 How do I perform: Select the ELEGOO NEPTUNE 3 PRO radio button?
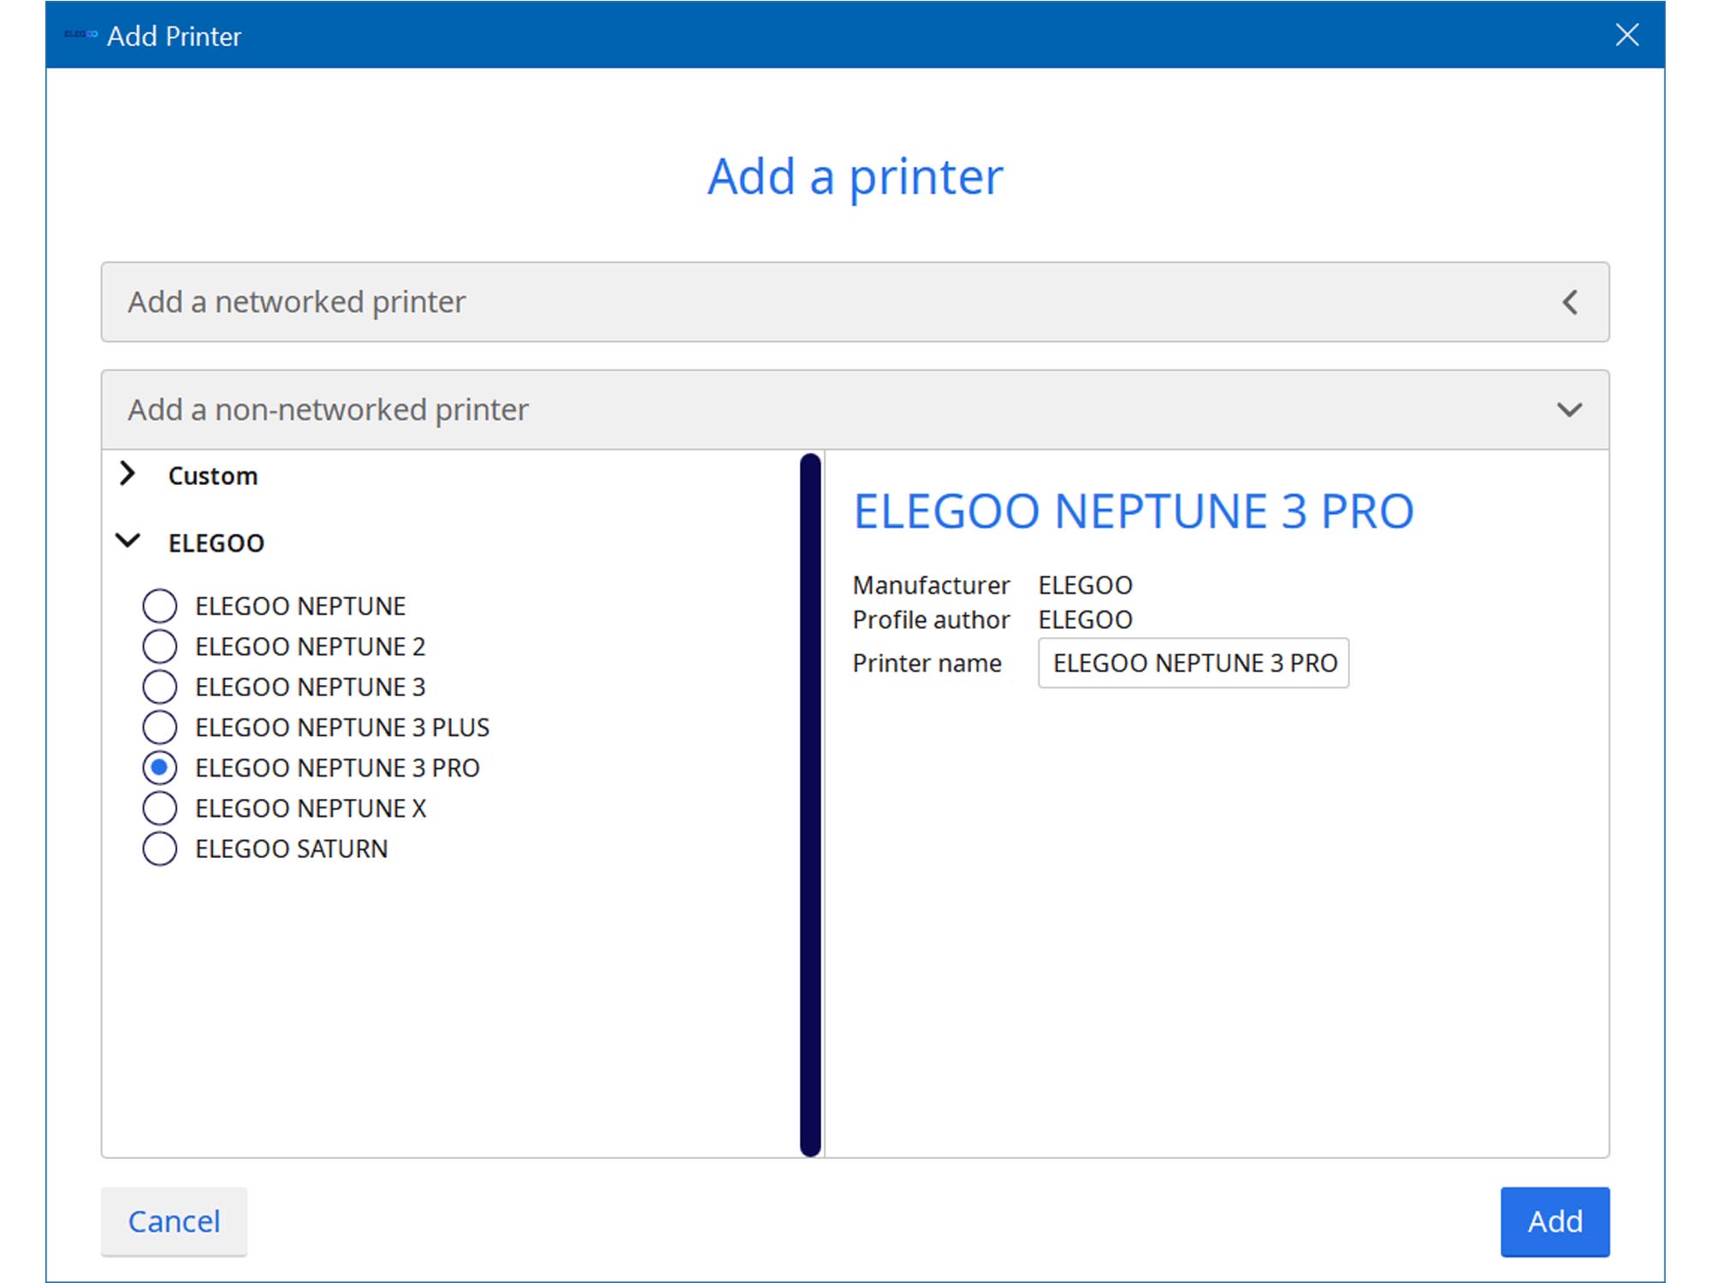coord(160,767)
